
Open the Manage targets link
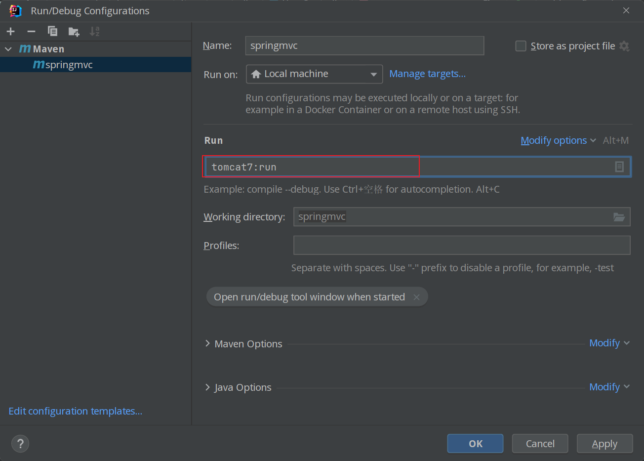click(427, 74)
